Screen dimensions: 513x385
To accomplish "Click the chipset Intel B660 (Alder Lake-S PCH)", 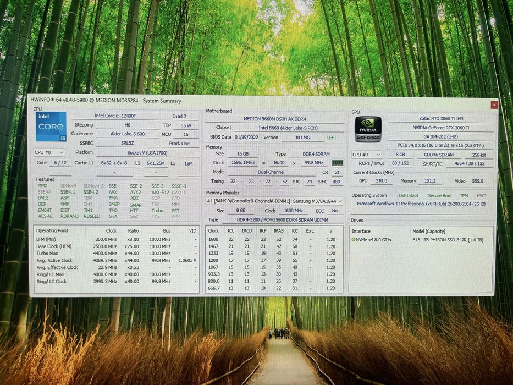I will (x=288, y=128).
